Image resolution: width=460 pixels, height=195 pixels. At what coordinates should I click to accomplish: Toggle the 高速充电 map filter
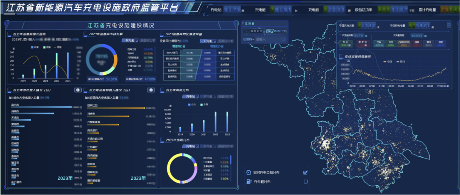pyautogui.click(x=254, y=31)
